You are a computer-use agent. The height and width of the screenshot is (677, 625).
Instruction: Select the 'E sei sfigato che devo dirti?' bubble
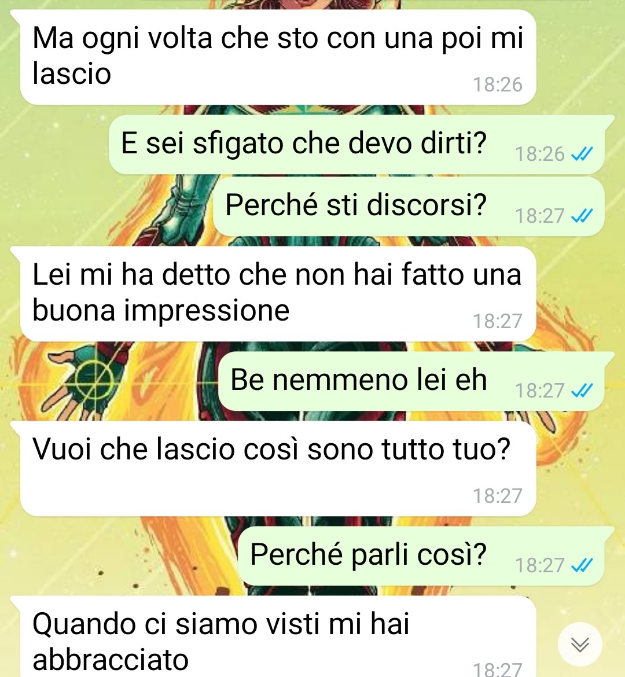coord(357,145)
